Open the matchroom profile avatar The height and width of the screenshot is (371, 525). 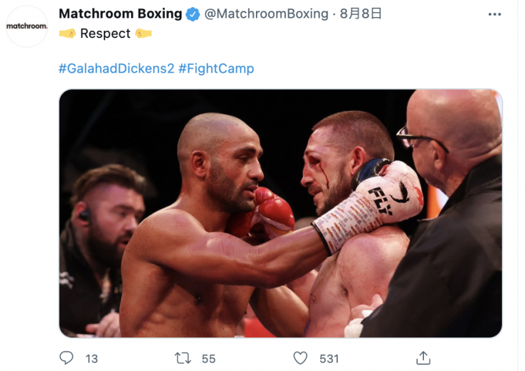pos(27,26)
